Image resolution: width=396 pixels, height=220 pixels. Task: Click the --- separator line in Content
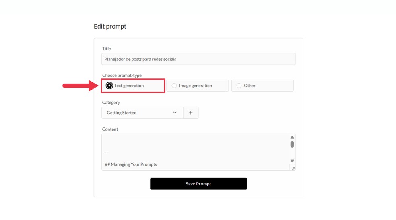pyautogui.click(x=107, y=152)
